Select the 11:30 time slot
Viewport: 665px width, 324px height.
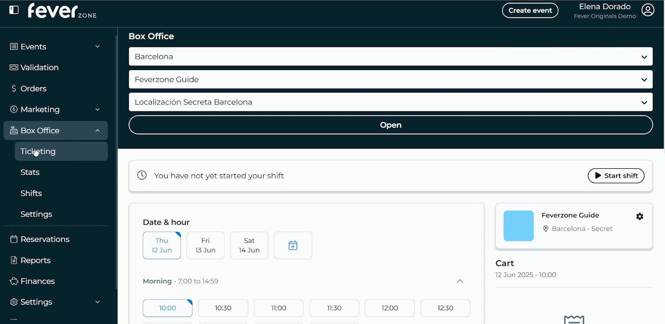[334, 308]
